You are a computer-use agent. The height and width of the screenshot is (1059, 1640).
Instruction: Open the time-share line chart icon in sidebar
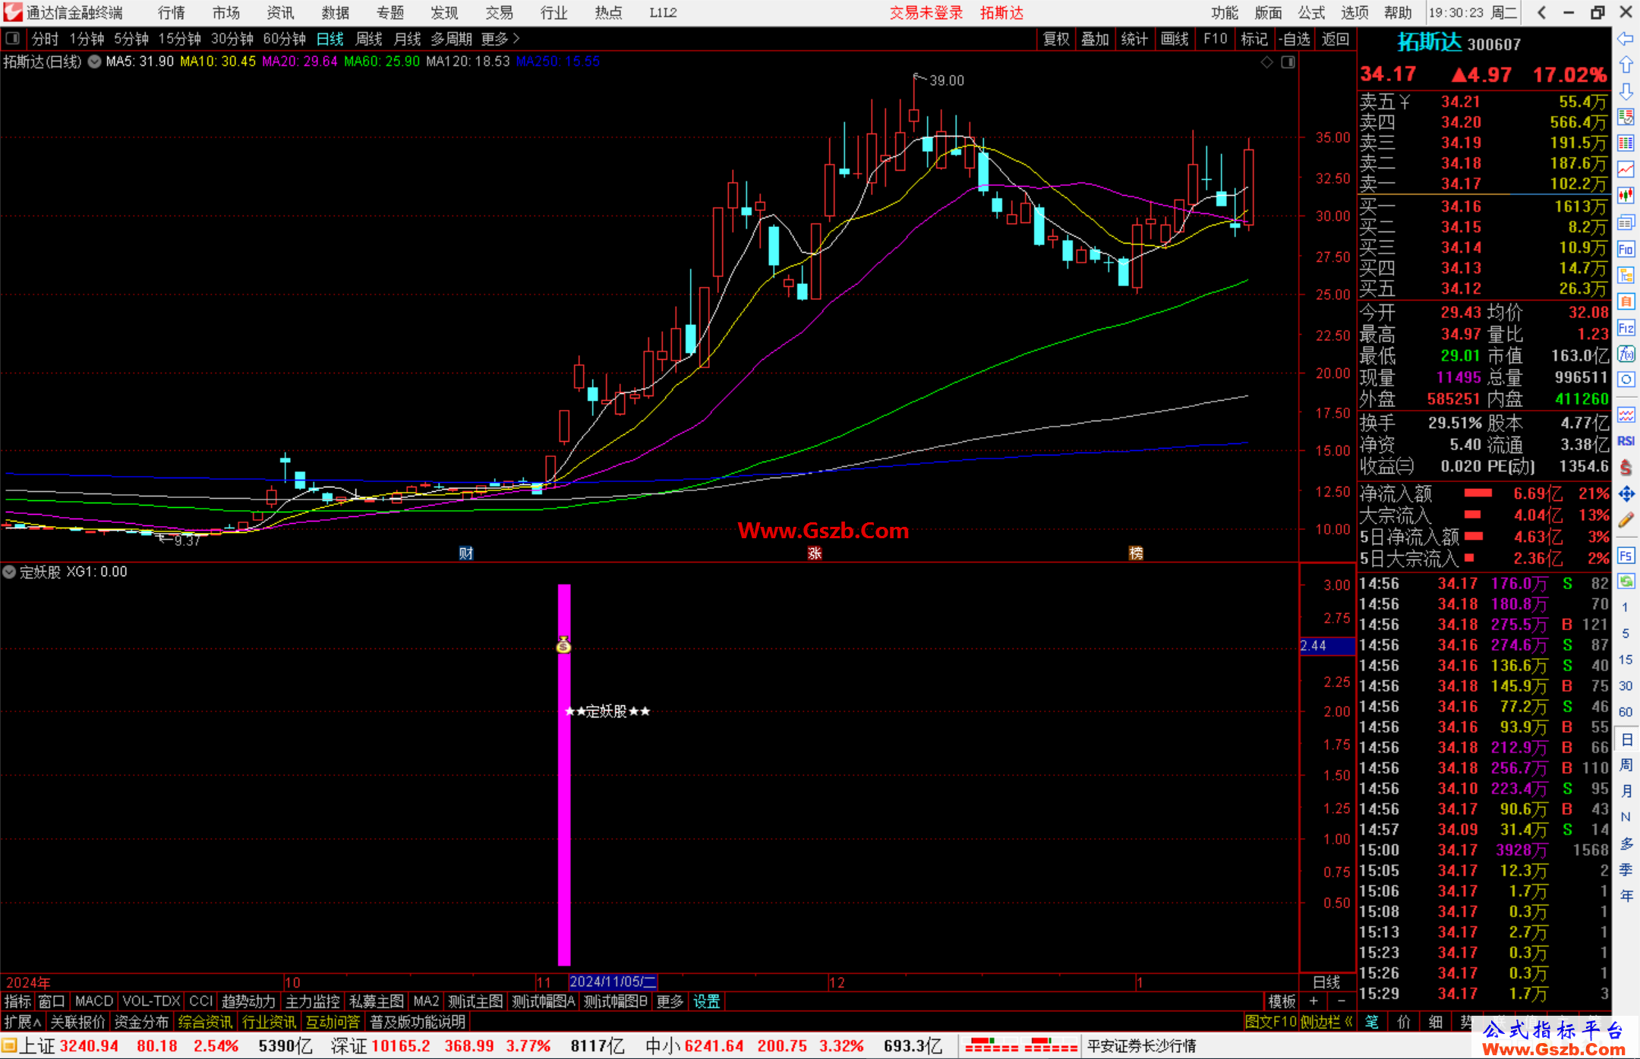pyautogui.click(x=1626, y=169)
